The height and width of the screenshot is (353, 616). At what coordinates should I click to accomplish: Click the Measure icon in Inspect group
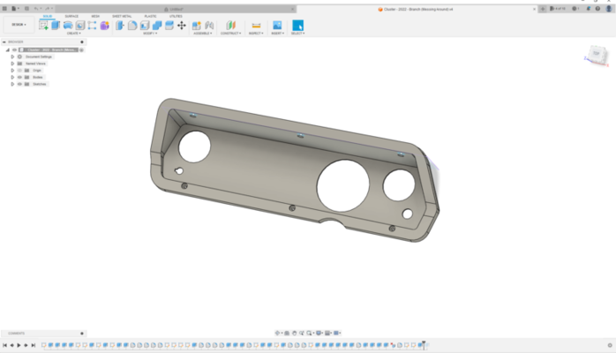(x=256, y=26)
